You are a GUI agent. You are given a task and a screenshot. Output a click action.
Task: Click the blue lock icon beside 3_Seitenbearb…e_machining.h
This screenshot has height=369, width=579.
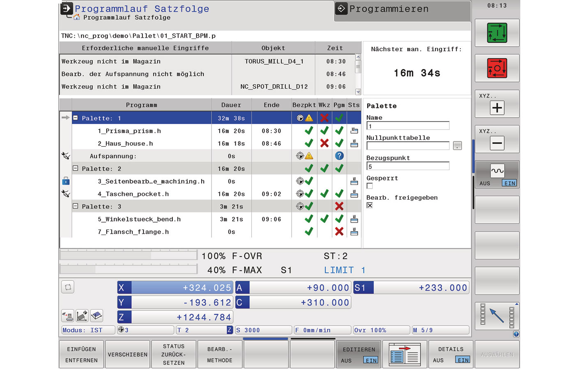(x=66, y=181)
